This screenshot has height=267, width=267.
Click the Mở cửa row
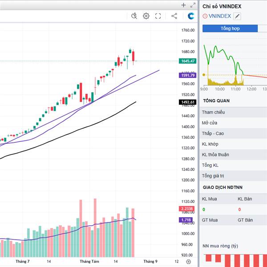coord(233,123)
